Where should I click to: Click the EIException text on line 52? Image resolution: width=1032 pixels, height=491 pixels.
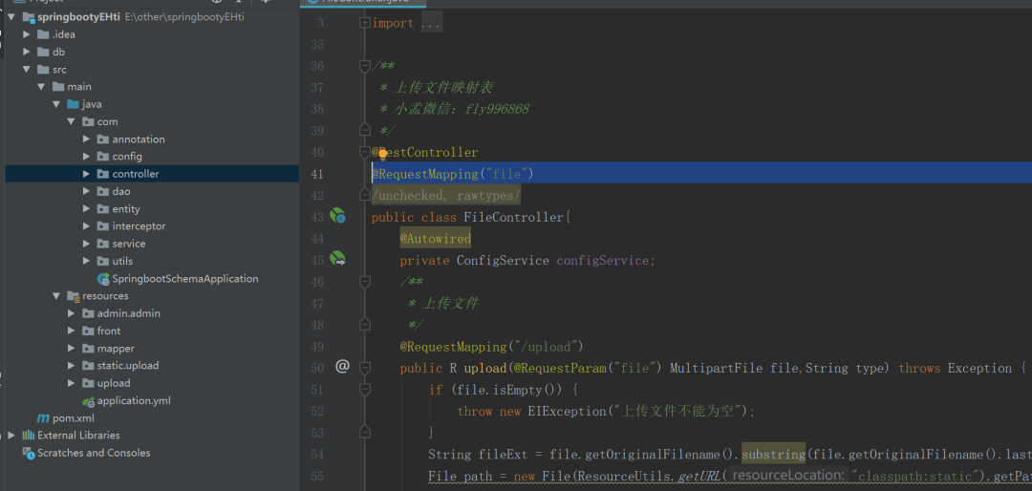pyautogui.click(x=568, y=412)
